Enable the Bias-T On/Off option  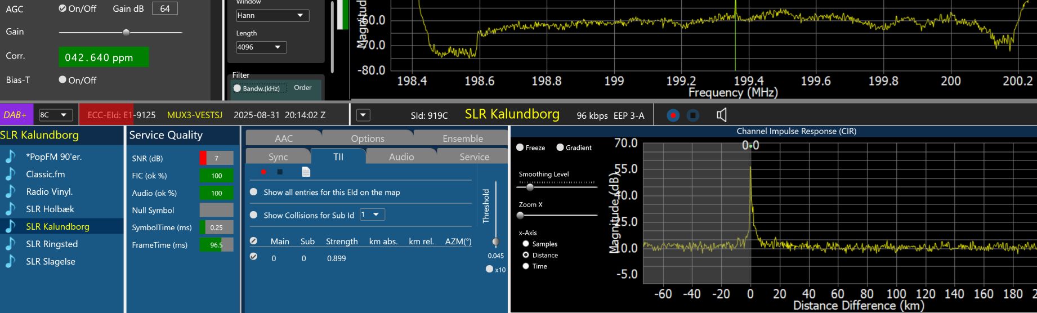coord(62,80)
